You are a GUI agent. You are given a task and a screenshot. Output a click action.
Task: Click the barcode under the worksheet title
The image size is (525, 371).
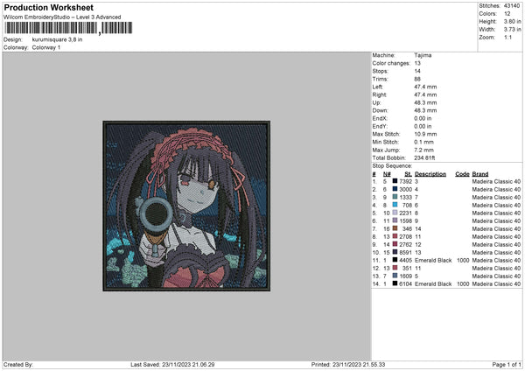click(x=68, y=28)
